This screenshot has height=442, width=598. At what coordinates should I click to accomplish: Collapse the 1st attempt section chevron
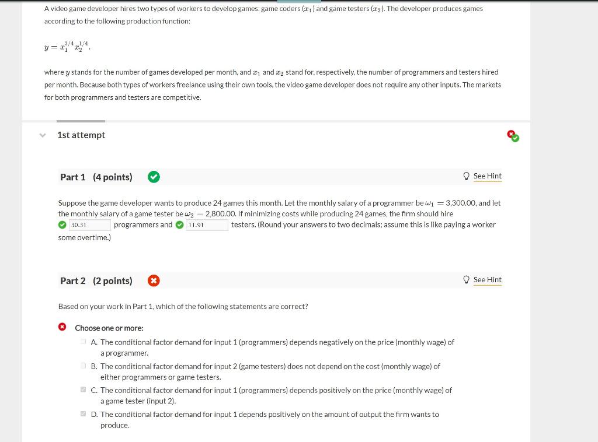coord(43,135)
